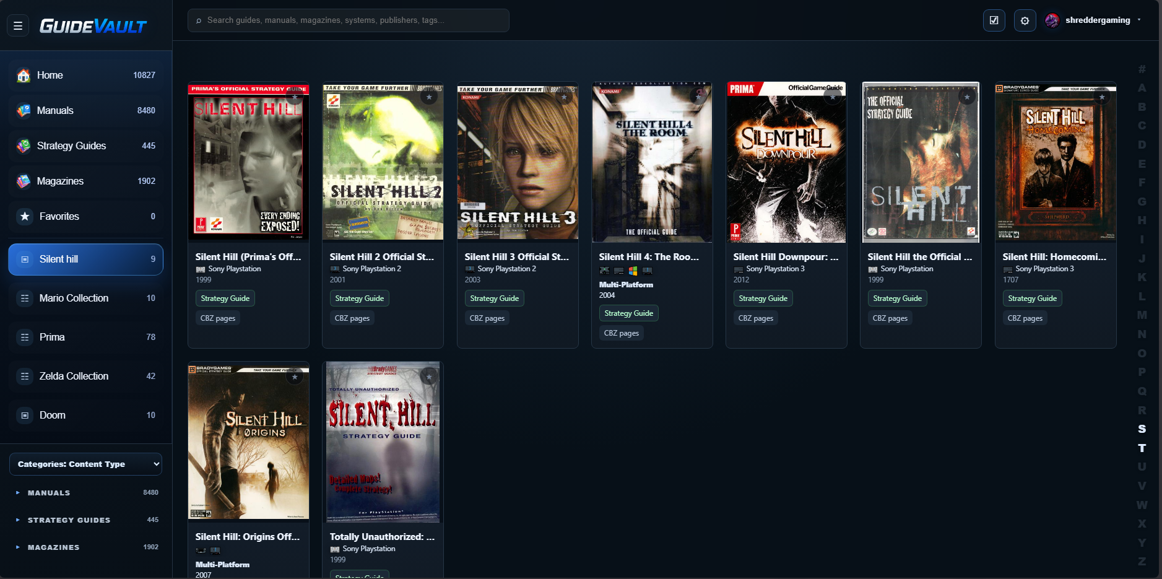Toggle favorite star on Silent Hill Downpour cover

point(833,97)
